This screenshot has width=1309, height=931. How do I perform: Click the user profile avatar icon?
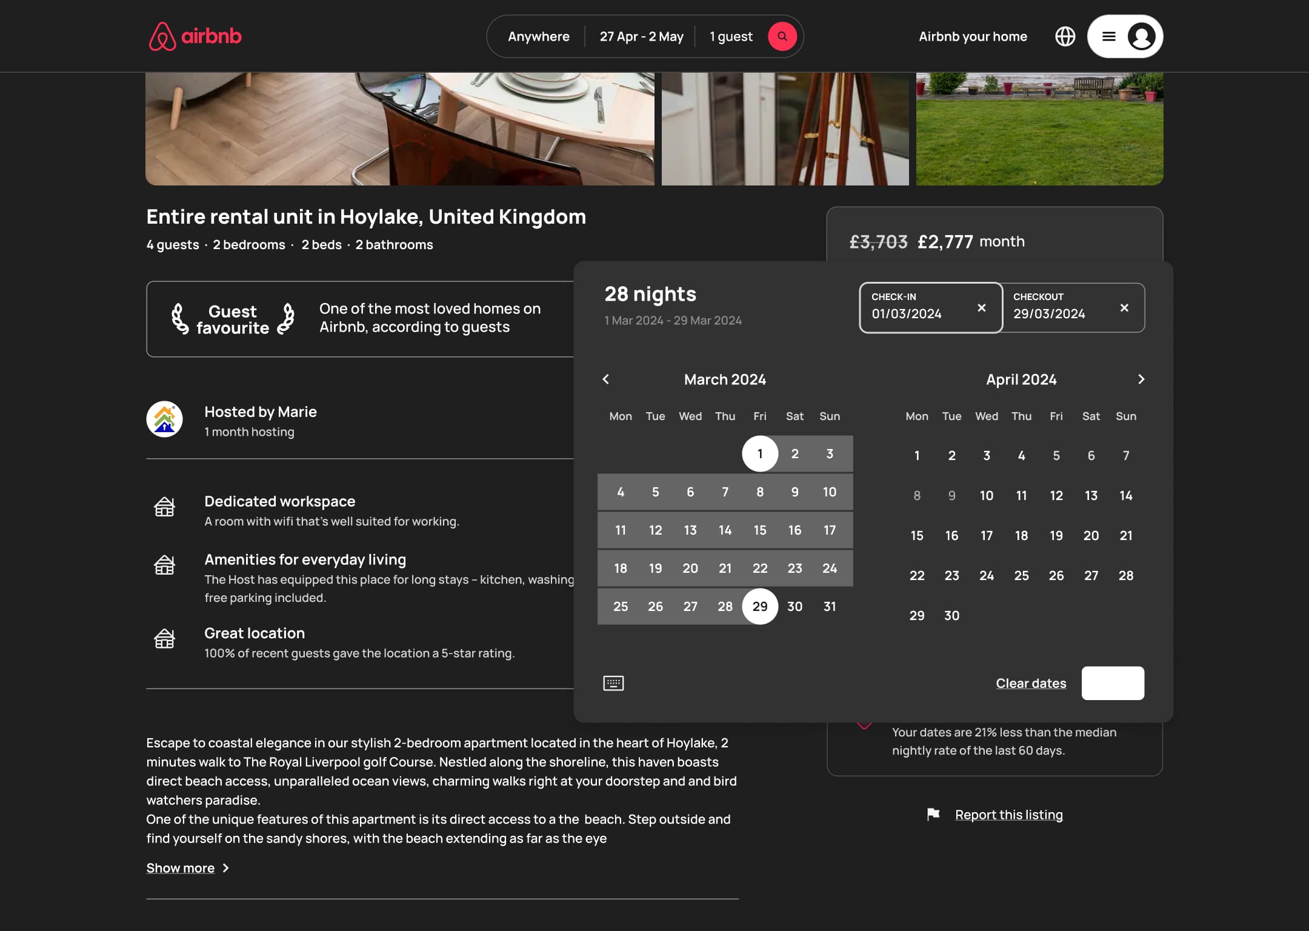click(x=1141, y=36)
